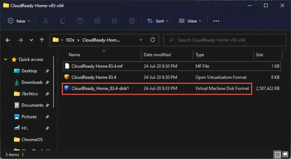Click the 24-Jul-20 8:33 PM date cell

[160, 88]
